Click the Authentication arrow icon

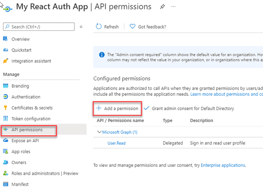pos(5,97)
